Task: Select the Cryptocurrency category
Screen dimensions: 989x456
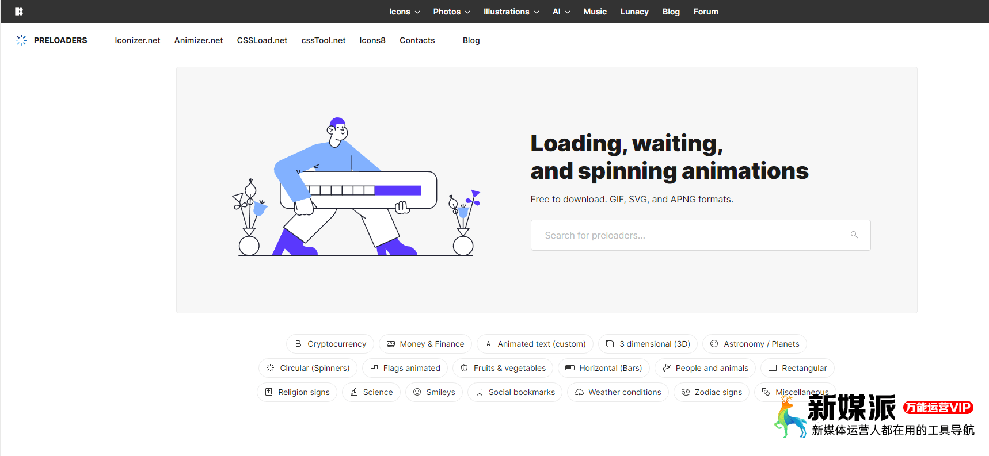Action: click(330, 344)
